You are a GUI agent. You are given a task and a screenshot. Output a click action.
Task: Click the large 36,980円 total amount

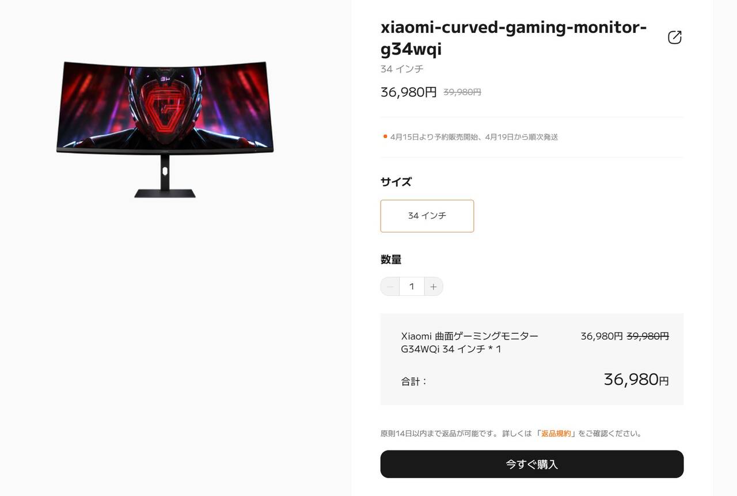tap(636, 379)
